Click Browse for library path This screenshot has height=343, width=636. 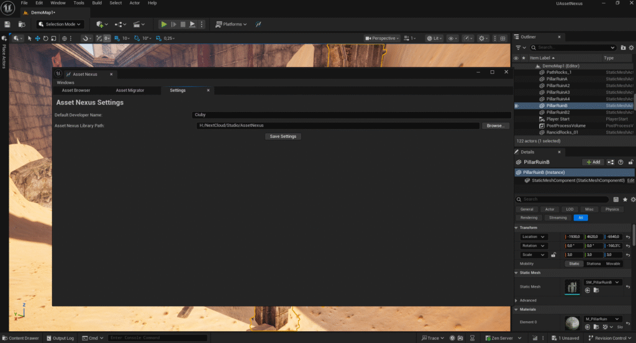pyautogui.click(x=495, y=126)
